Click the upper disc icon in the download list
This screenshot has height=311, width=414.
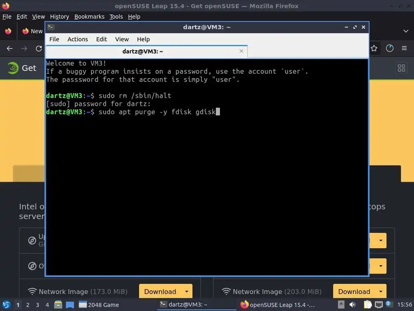pos(32,241)
